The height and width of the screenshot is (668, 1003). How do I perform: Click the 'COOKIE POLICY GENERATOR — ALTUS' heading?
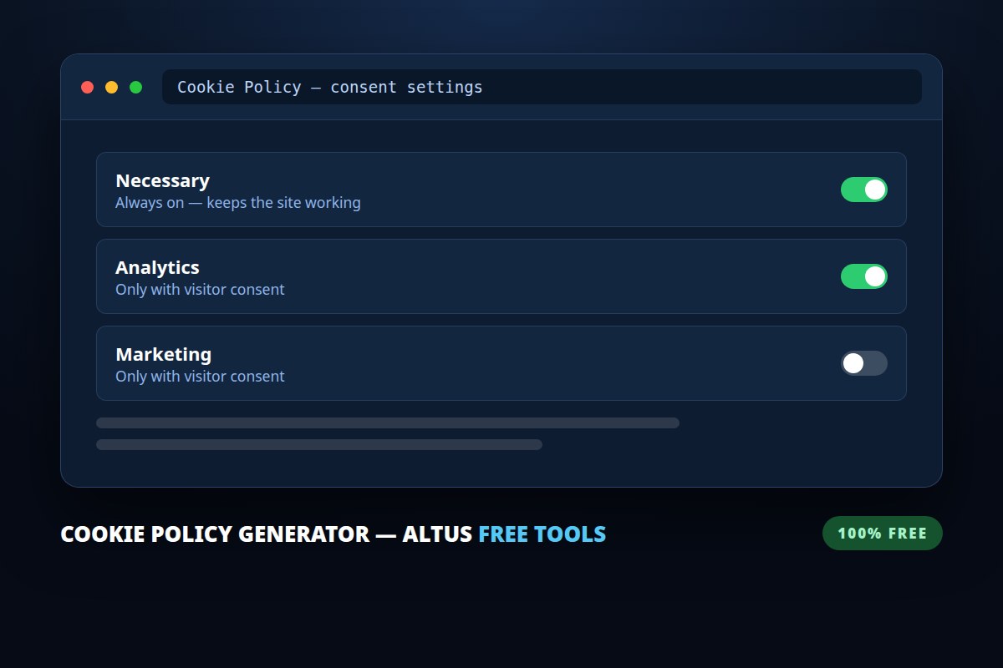tap(267, 534)
